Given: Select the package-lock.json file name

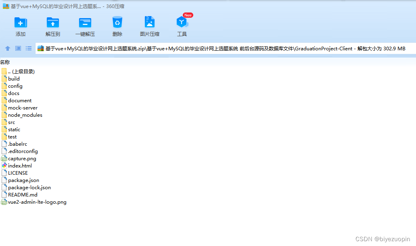Looking at the screenshot, I should pyautogui.click(x=29, y=188).
